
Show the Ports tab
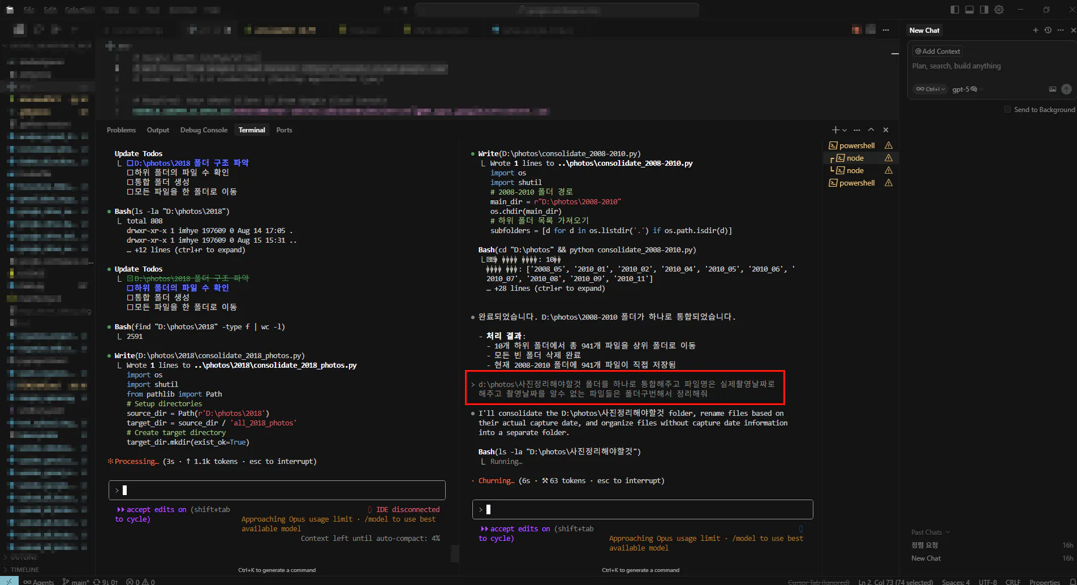pos(284,130)
